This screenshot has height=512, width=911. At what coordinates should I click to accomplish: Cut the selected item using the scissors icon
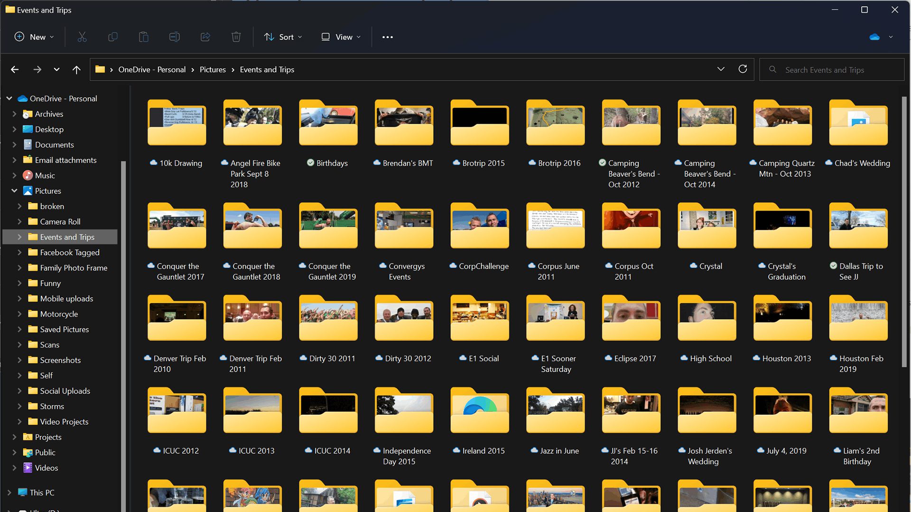point(82,37)
